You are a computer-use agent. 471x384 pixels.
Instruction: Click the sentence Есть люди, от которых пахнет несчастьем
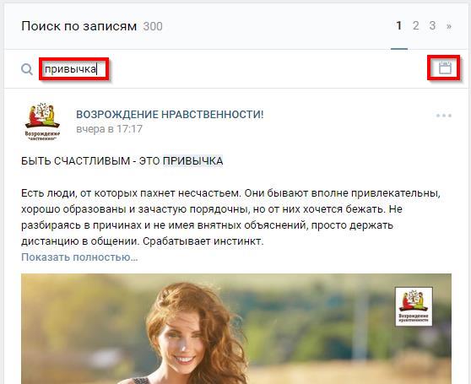coord(132,193)
